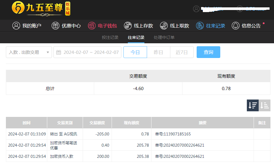The width and height of the screenshot is (274, 164).
Task: Click the 我的账户 person icon
Action: point(16,26)
